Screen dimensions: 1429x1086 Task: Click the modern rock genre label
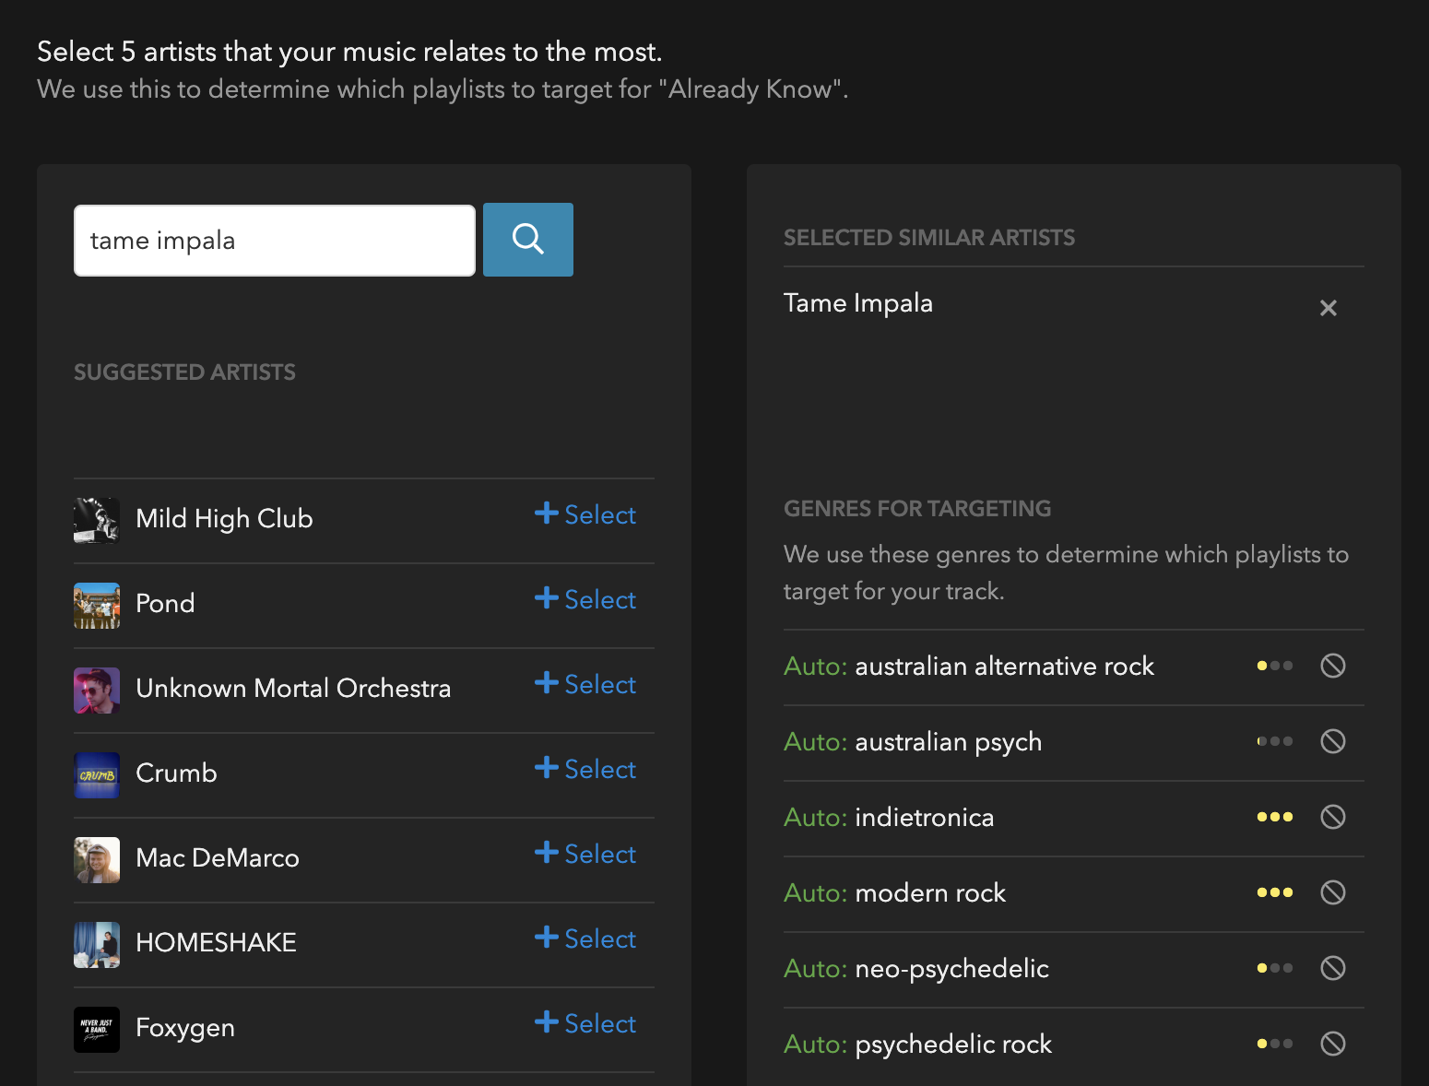tap(930, 892)
